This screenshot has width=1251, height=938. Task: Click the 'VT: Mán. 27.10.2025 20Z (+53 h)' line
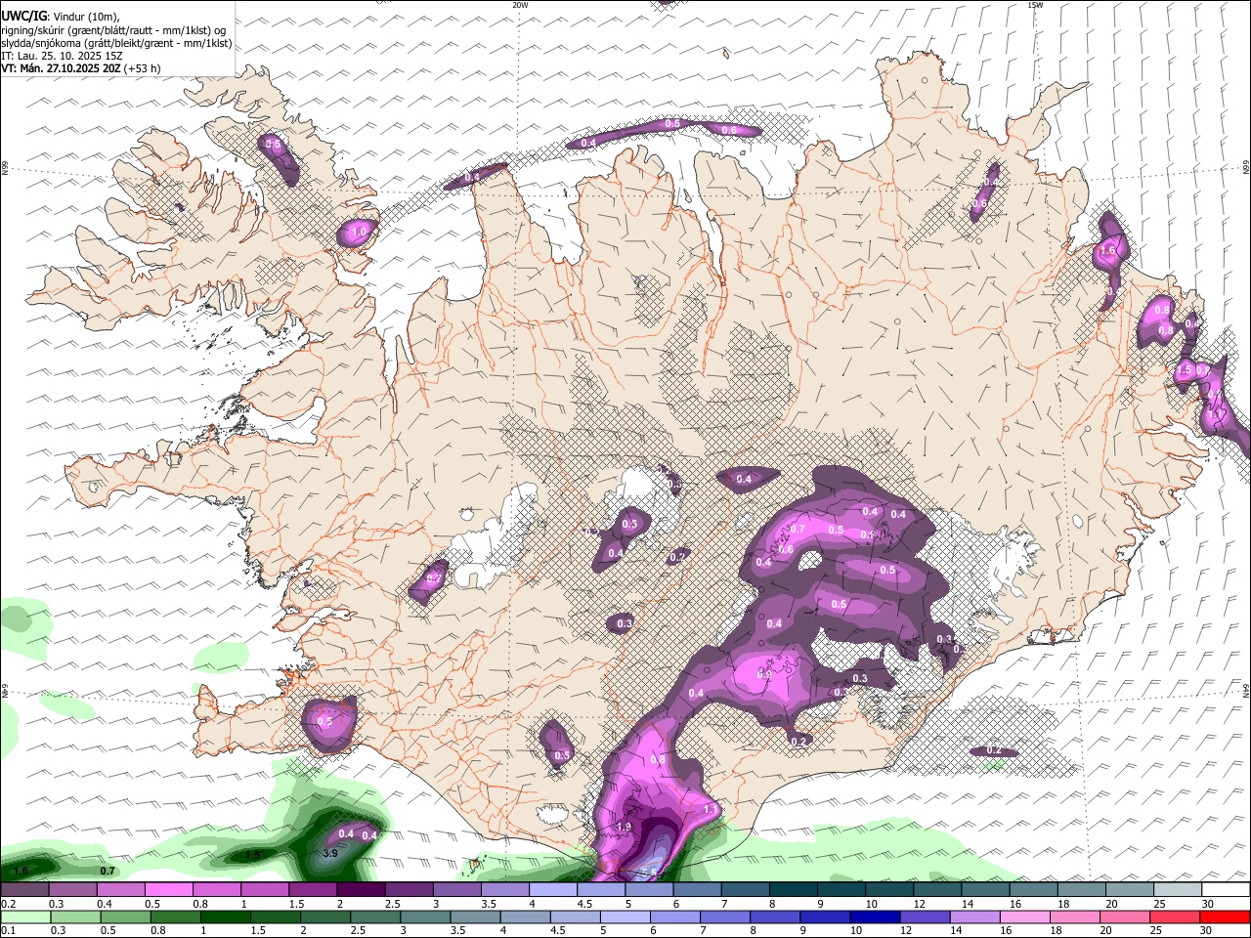(x=81, y=68)
